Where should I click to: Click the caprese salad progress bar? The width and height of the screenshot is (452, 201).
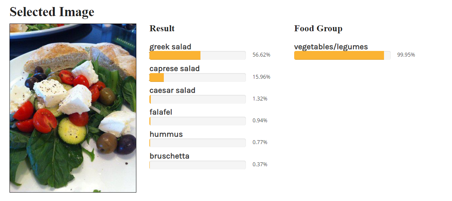point(198,77)
